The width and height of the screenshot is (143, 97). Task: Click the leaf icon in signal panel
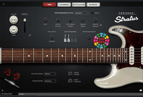[30, 35]
